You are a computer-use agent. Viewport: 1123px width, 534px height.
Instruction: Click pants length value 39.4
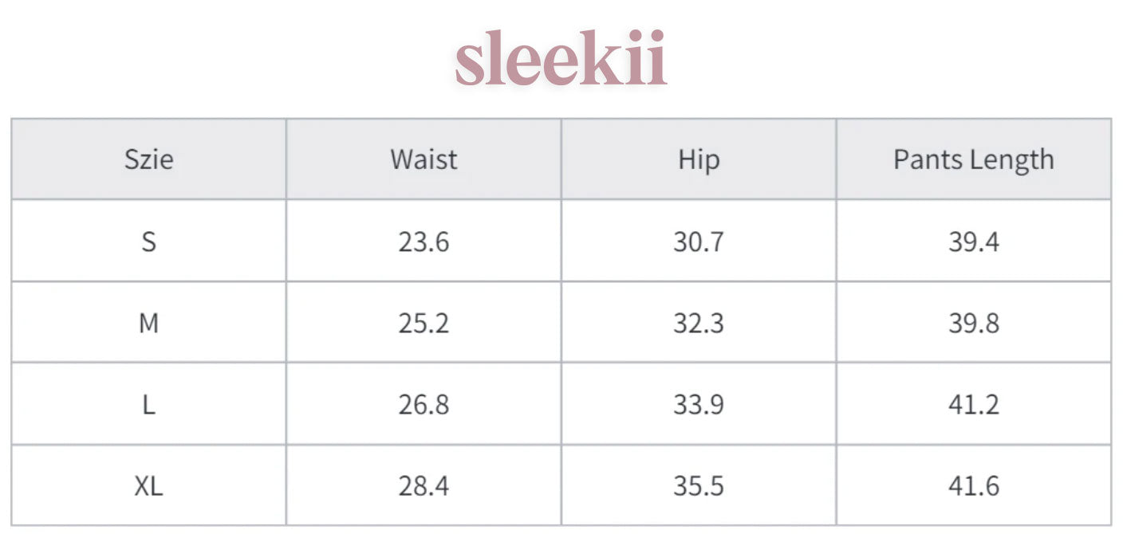[x=973, y=241]
